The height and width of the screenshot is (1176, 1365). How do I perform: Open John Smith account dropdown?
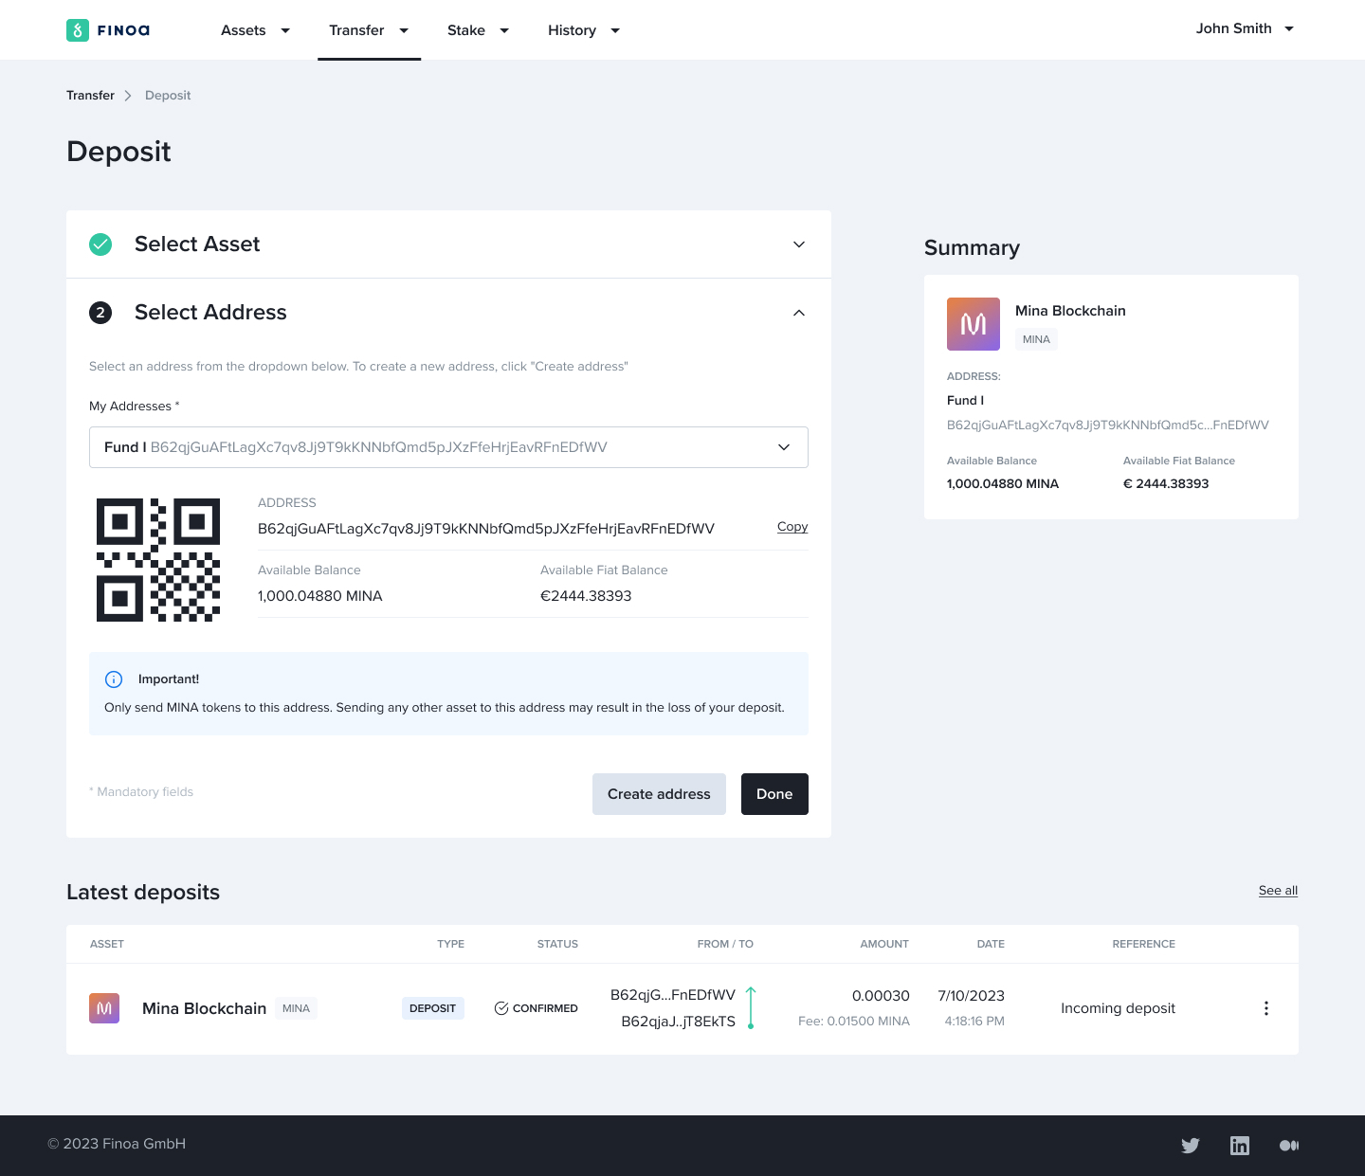(1244, 28)
